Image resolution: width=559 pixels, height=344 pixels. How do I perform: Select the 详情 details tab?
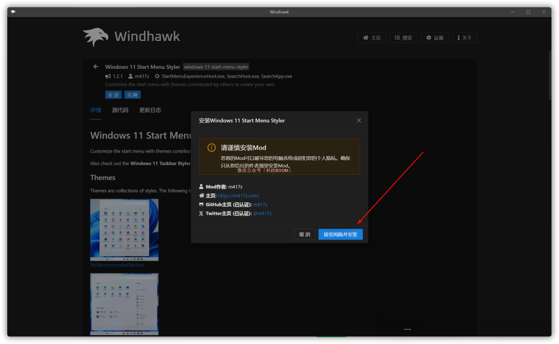(x=96, y=110)
